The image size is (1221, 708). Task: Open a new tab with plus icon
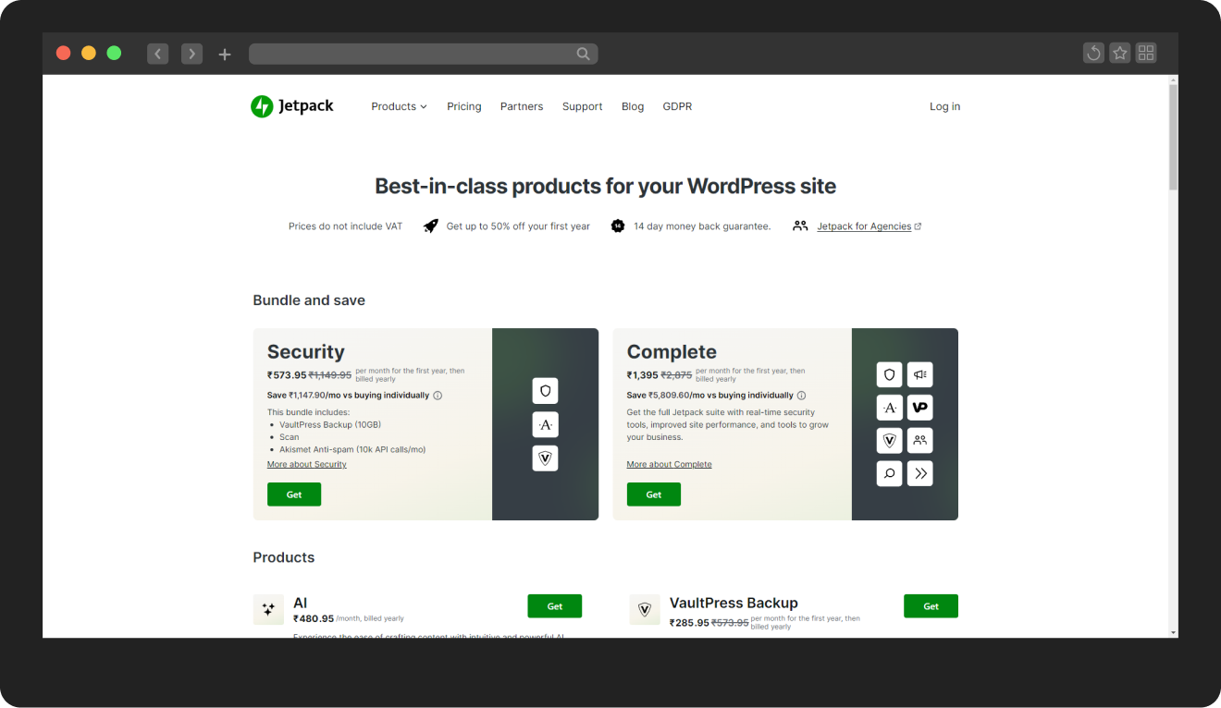coord(225,55)
